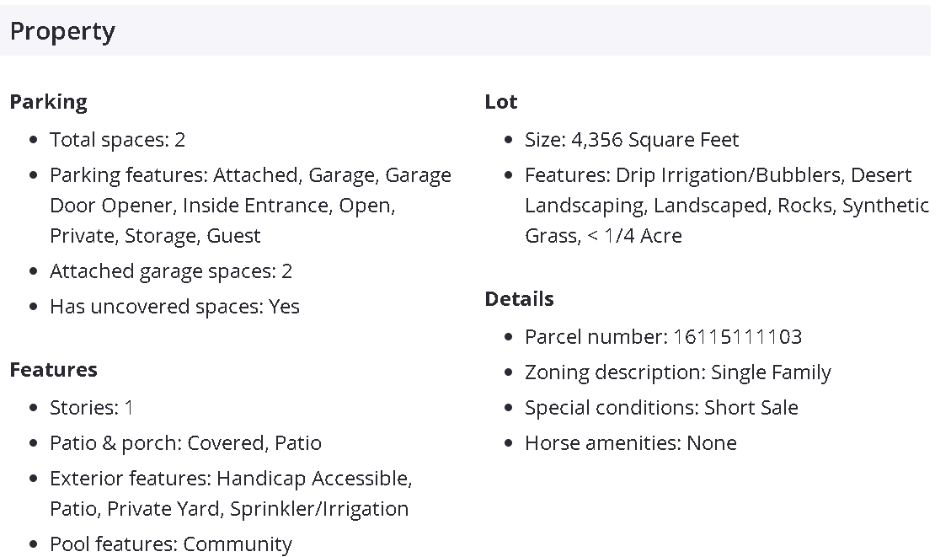Click the Synthetic Grass text in lot features
This screenshot has width=951, height=557.
click(884, 206)
